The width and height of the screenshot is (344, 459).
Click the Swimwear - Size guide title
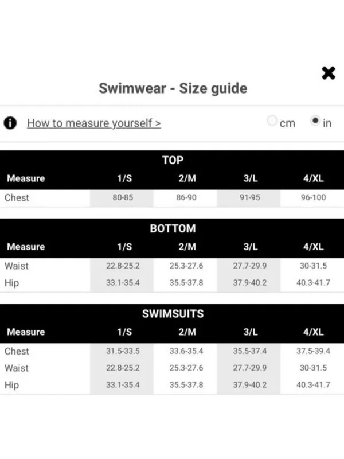[x=173, y=88]
